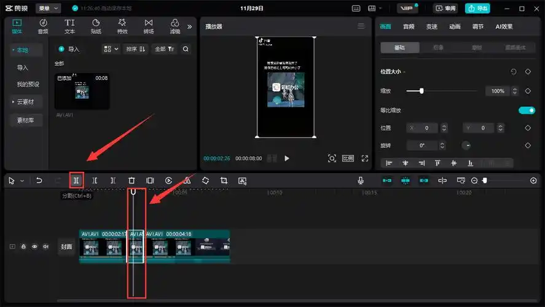
Task: Click the Export (导出) button
Action: click(x=477, y=8)
